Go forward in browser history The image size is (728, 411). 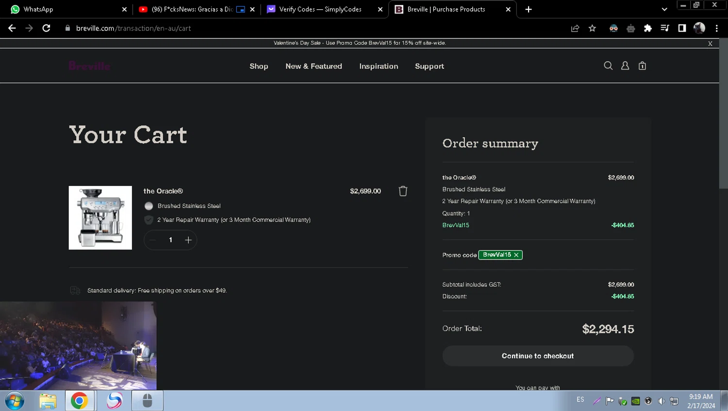coord(29,28)
